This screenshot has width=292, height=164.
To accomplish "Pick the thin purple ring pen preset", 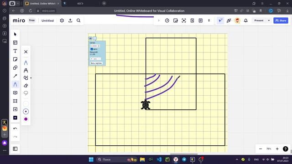I will coord(26,111).
